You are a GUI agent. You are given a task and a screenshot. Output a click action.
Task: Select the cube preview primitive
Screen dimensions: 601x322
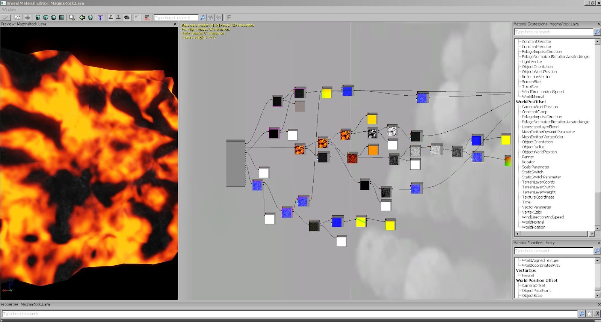coord(45,18)
